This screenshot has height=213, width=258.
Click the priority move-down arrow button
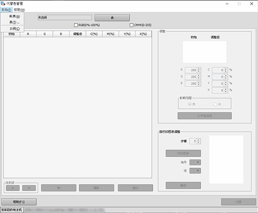(29, 188)
